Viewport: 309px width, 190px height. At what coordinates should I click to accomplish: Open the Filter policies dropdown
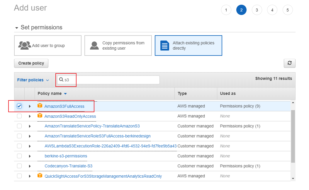click(33, 80)
